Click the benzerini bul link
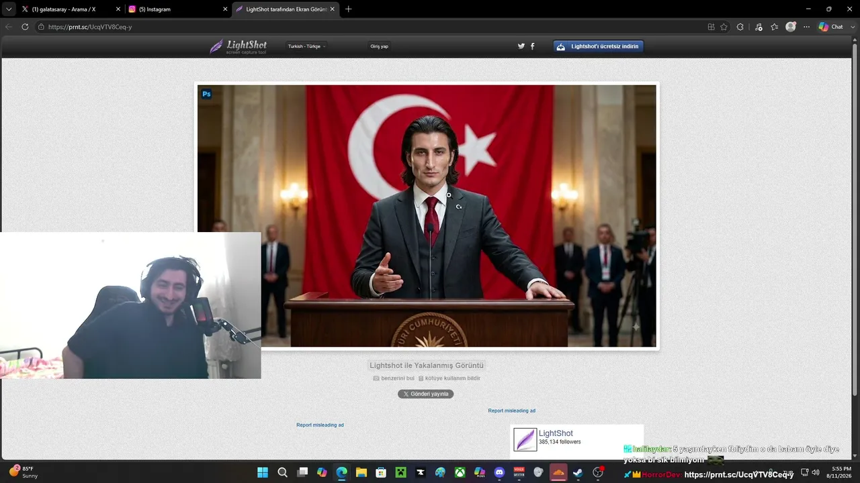This screenshot has height=483, width=860. (394, 378)
